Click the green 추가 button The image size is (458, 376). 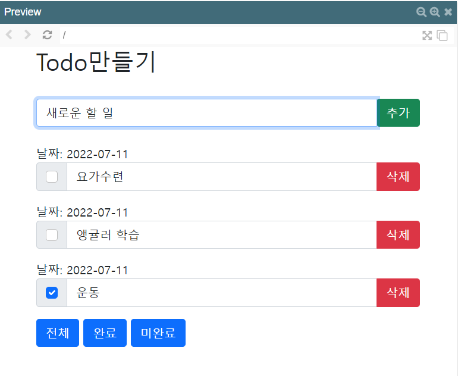399,113
